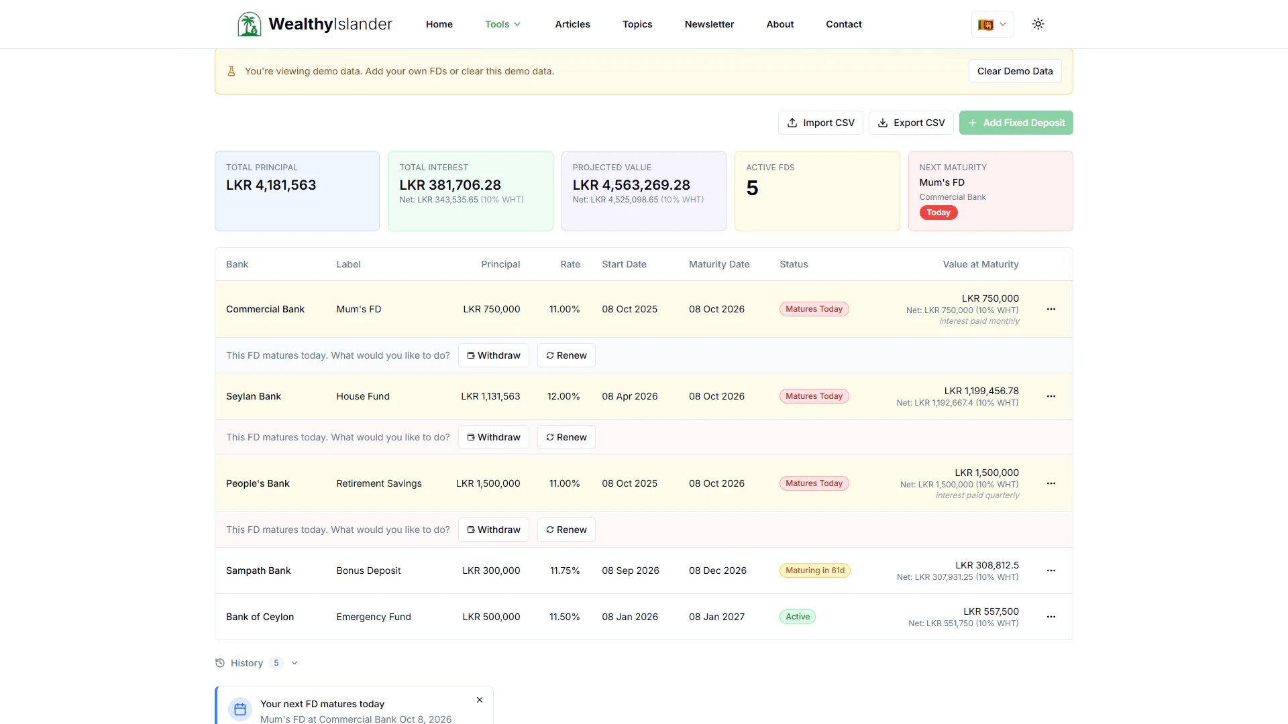Click Import CSV button
The height and width of the screenshot is (724, 1288).
coord(820,123)
